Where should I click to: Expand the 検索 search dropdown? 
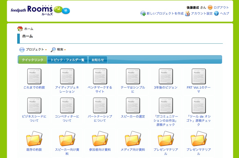(58, 50)
